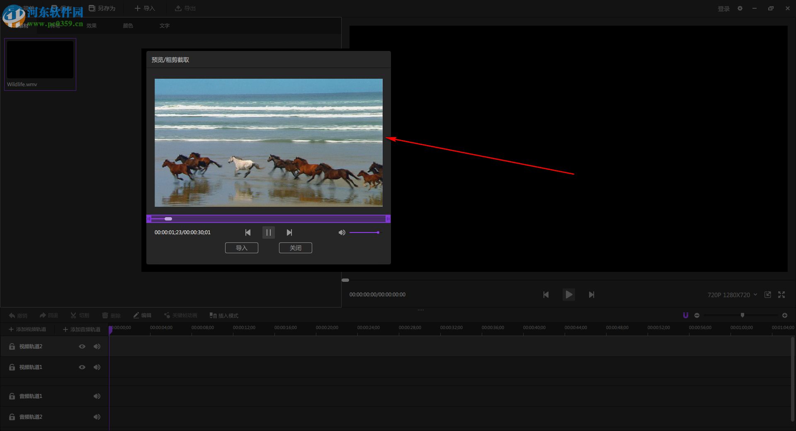Zoom in timeline with plus icon
The height and width of the screenshot is (431, 796).
tap(784, 315)
